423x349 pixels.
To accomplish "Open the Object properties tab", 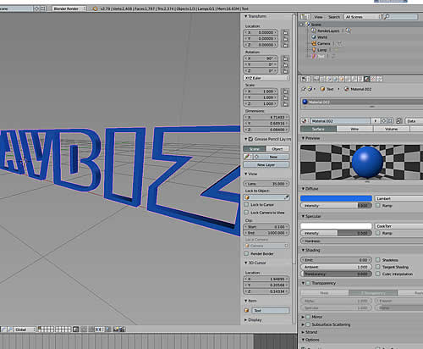I will (x=342, y=79).
